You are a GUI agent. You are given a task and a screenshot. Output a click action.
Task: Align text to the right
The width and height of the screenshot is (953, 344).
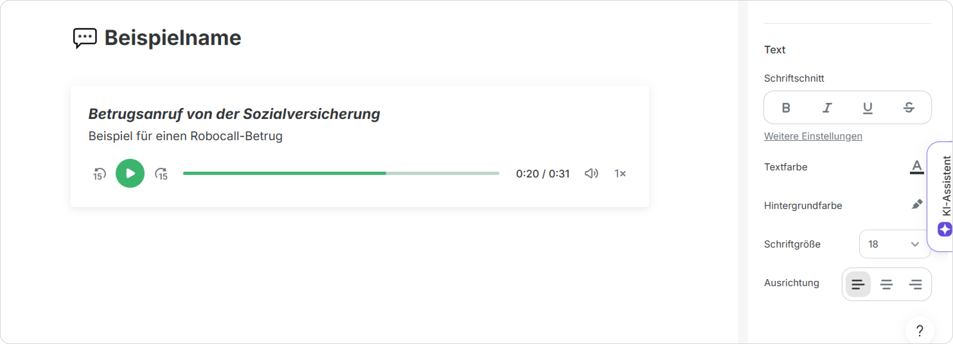(x=915, y=285)
